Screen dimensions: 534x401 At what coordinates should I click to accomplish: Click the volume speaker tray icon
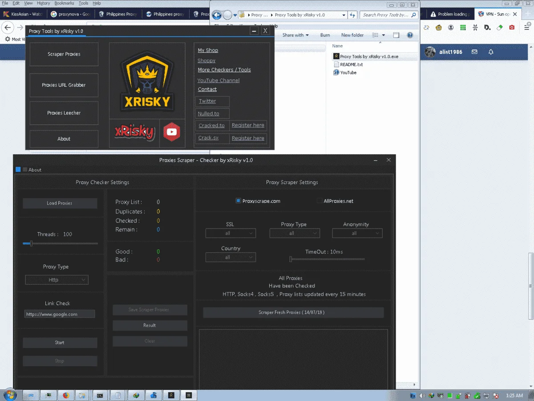pos(422,395)
